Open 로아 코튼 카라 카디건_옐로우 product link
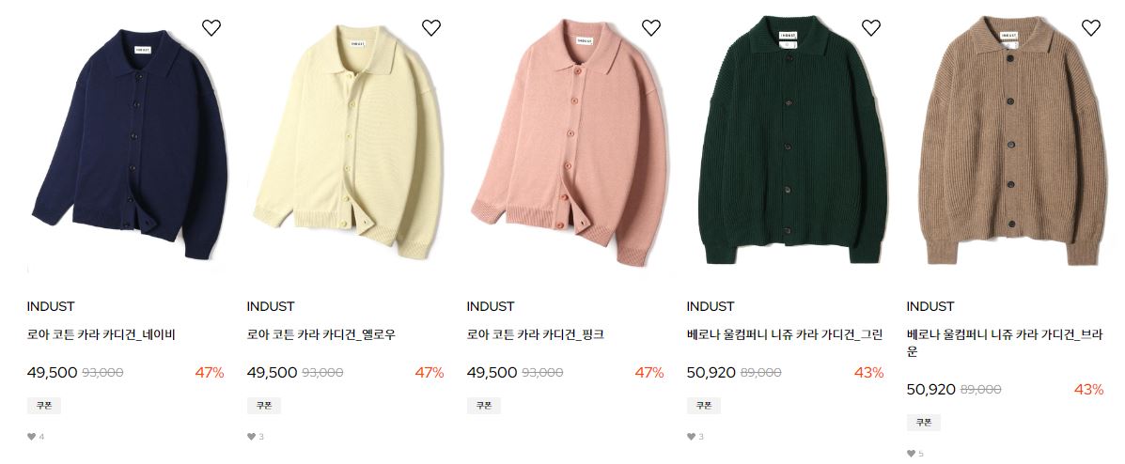The width and height of the screenshot is (1125, 464). [x=321, y=335]
